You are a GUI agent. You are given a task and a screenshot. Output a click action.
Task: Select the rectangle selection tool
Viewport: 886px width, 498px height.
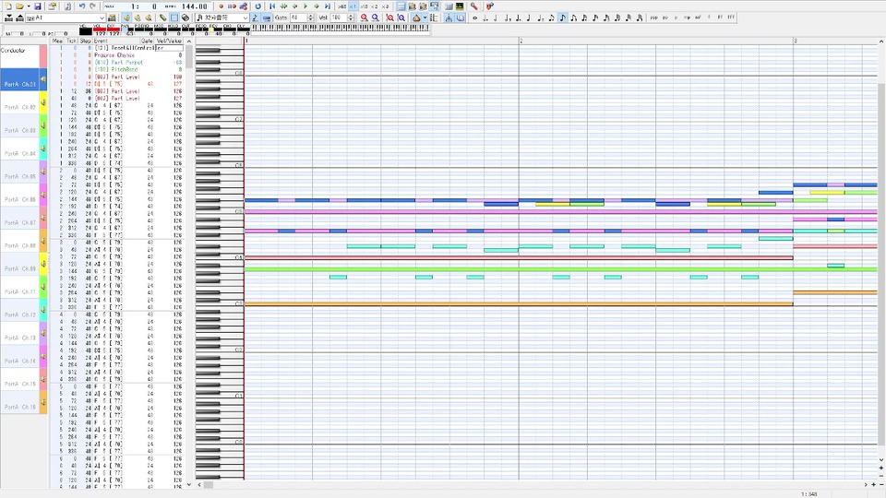tap(174, 18)
